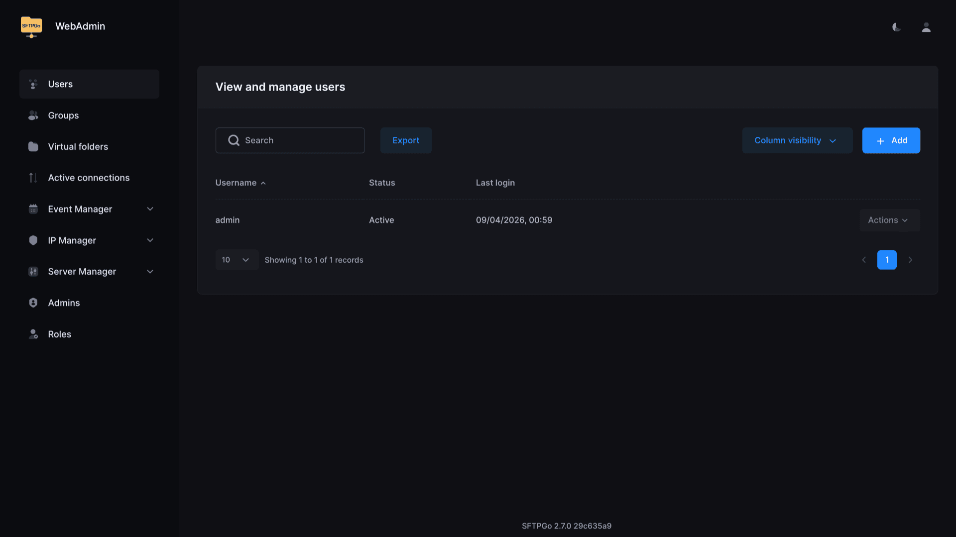Image resolution: width=956 pixels, height=537 pixels.
Task: Click the Roles person icon
Action: click(x=33, y=334)
